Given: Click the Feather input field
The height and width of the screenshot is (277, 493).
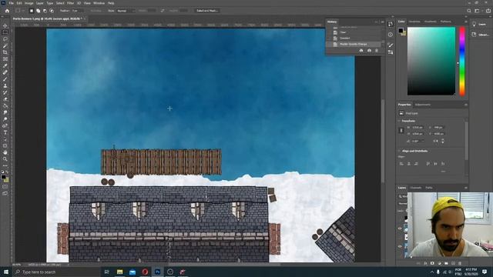Looking at the screenshot, I should pyautogui.click(x=77, y=11).
